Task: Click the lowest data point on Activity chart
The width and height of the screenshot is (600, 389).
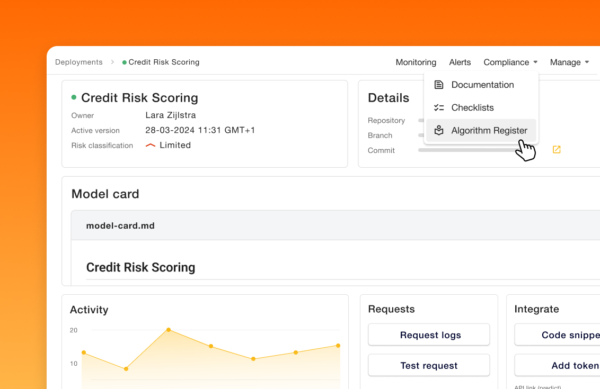Action: pyautogui.click(x=126, y=369)
